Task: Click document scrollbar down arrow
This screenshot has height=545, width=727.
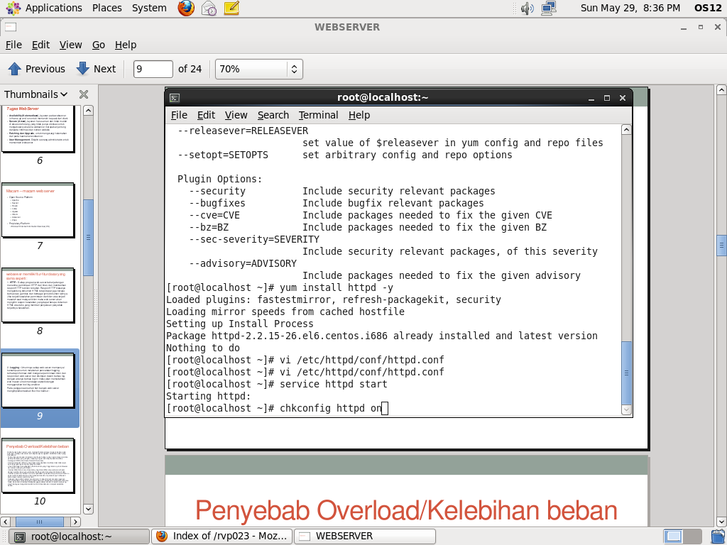Action: (721, 521)
